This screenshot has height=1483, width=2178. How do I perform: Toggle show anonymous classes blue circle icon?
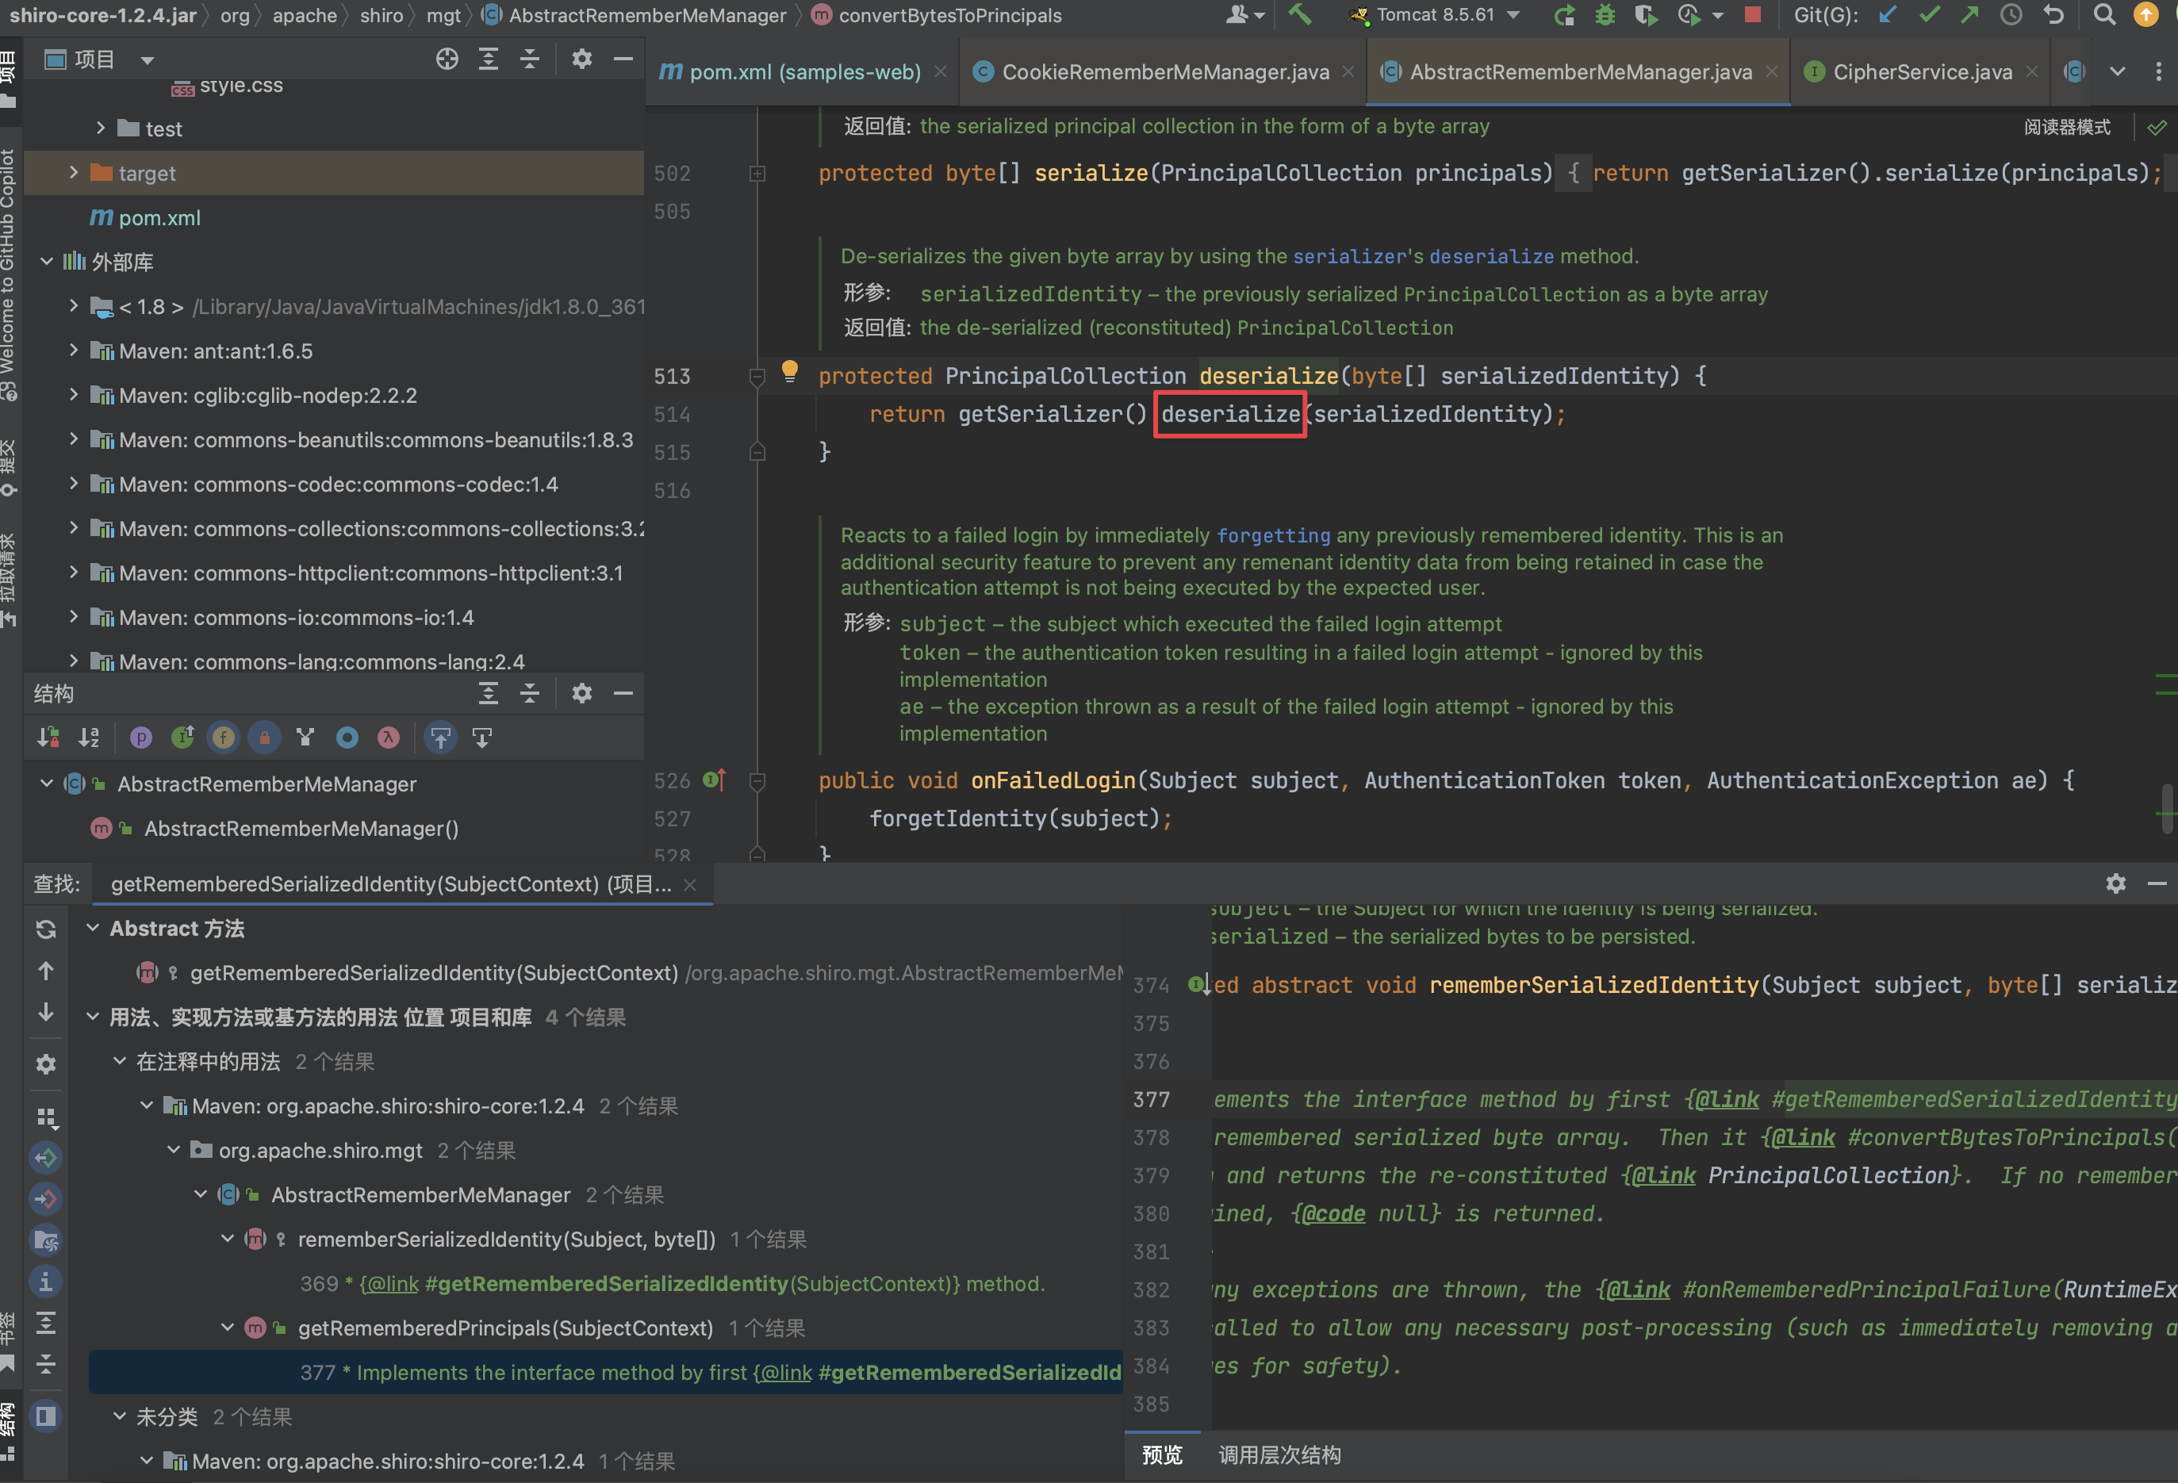347,738
